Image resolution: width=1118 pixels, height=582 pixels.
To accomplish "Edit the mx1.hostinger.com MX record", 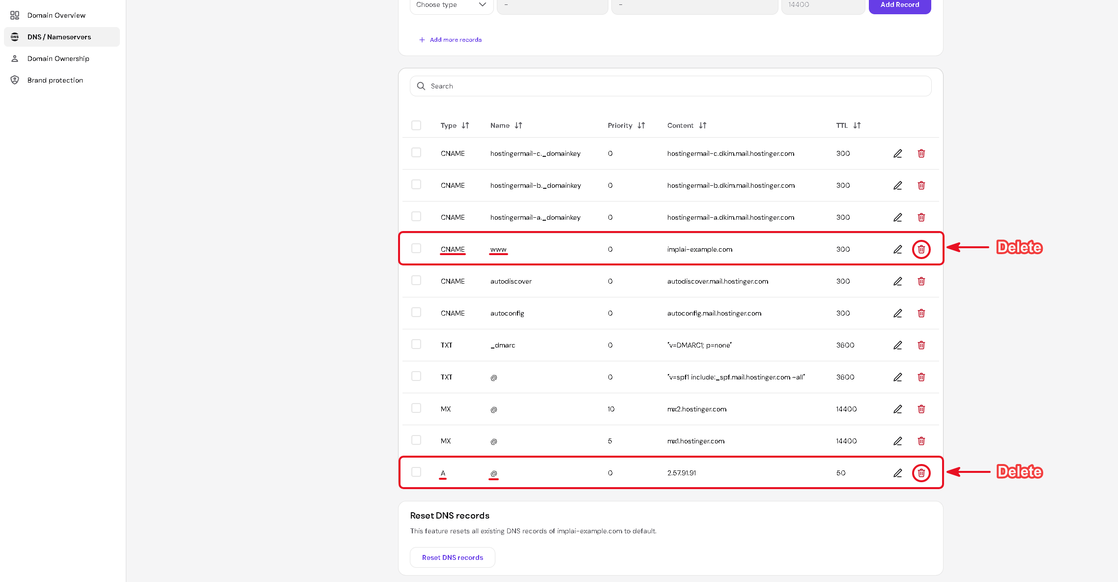I will coord(897,441).
